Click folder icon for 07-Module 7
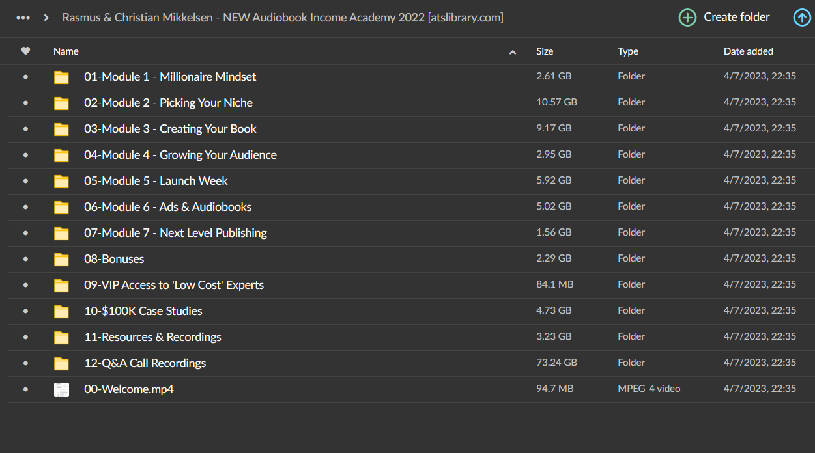815x453 pixels. tap(61, 234)
